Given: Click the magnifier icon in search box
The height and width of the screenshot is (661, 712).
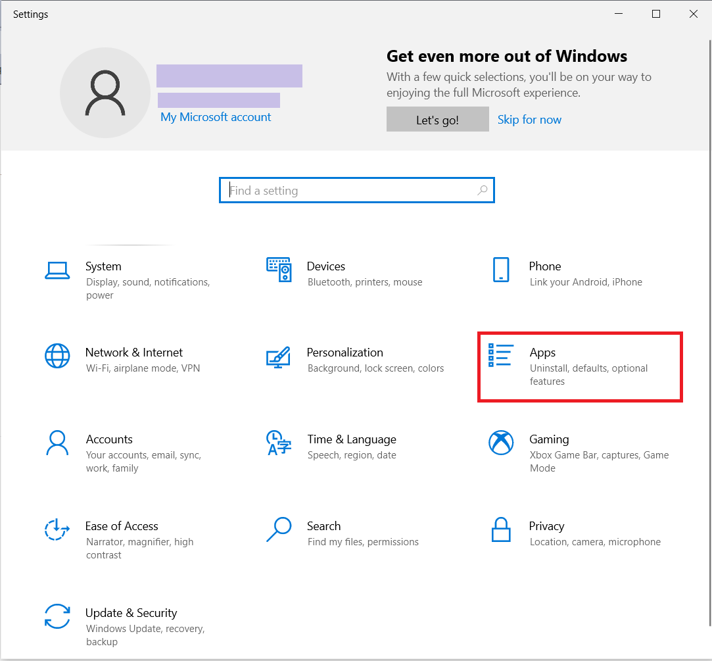Looking at the screenshot, I should click(x=483, y=190).
